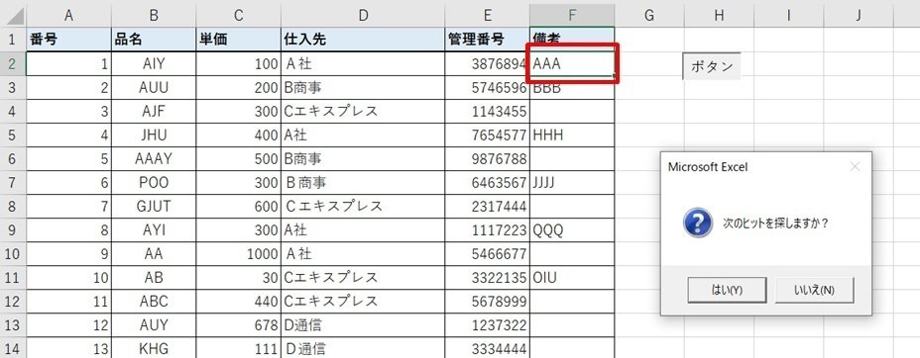Select column E header
Screen dimensions: 920x358
(x=487, y=15)
